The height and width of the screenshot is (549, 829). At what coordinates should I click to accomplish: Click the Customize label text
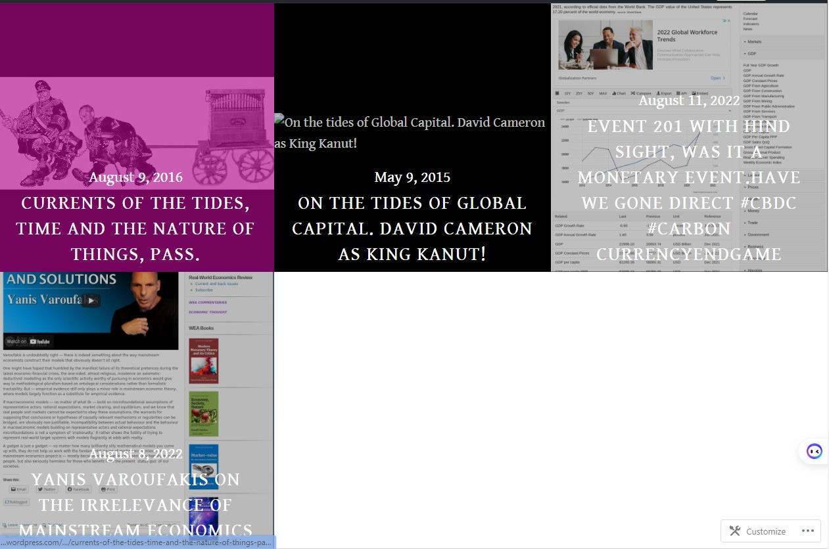(766, 532)
